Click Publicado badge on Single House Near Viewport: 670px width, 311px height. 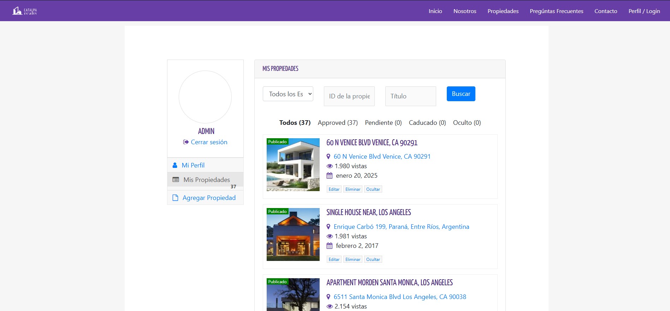pyautogui.click(x=277, y=211)
